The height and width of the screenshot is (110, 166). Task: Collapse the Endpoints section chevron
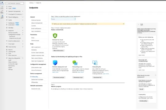(23, 31)
